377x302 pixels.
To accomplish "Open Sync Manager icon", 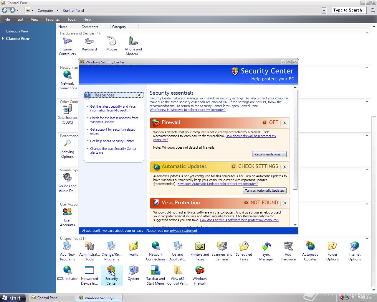I will pos(266,251).
